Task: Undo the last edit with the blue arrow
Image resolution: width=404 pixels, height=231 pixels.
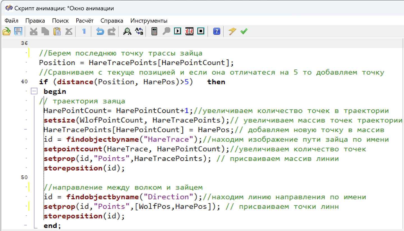Action: (x=100, y=31)
